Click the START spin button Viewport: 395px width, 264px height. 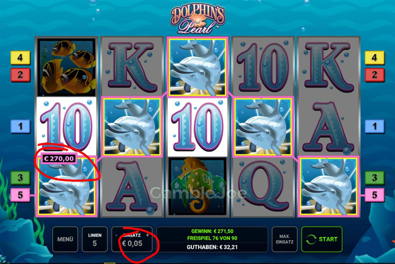click(322, 239)
